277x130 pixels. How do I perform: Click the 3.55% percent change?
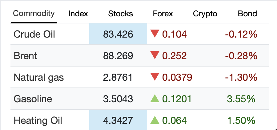(241, 99)
